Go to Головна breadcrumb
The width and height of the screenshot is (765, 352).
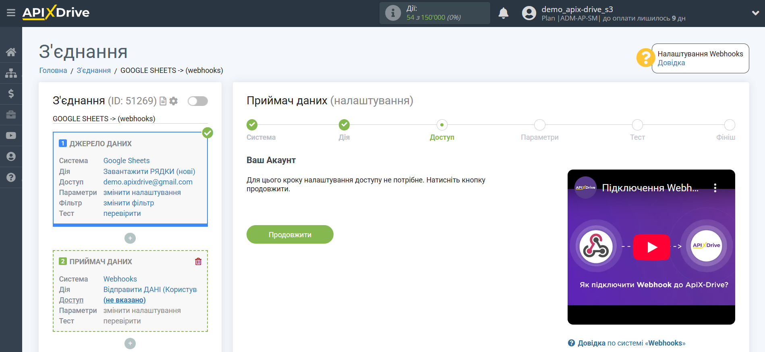tap(53, 70)
